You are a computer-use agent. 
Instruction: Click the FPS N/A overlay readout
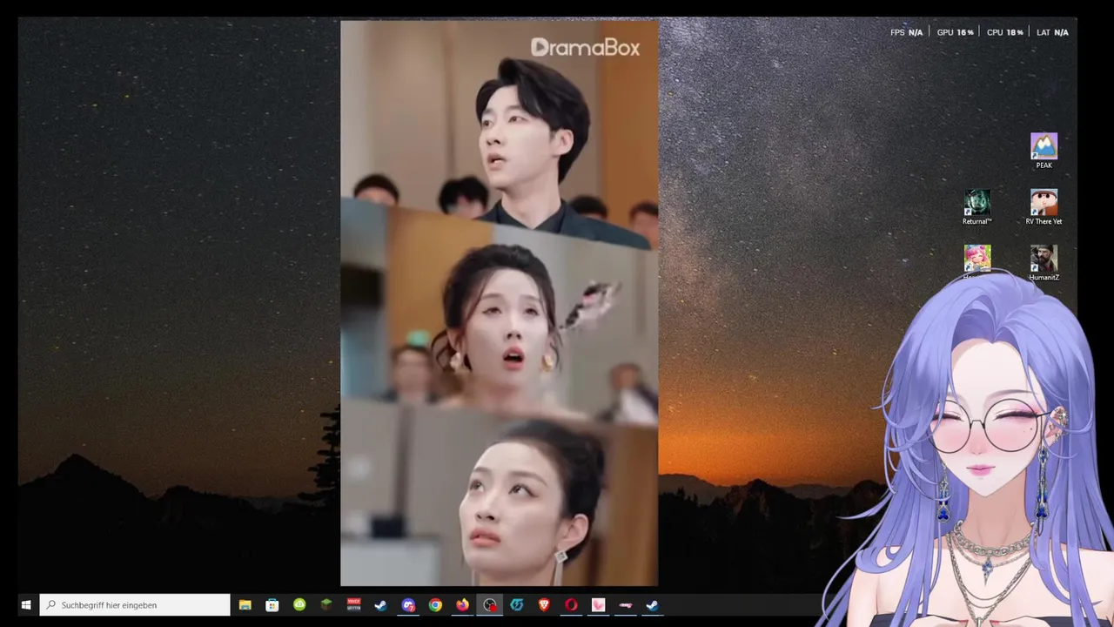[x=906, y=32]
